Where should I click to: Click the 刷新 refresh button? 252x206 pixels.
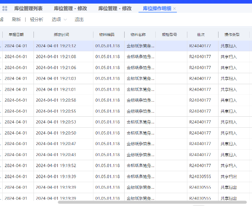(x=16, y=20)
